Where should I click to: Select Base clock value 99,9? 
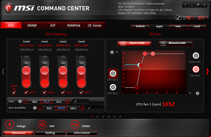click(49, 108)
